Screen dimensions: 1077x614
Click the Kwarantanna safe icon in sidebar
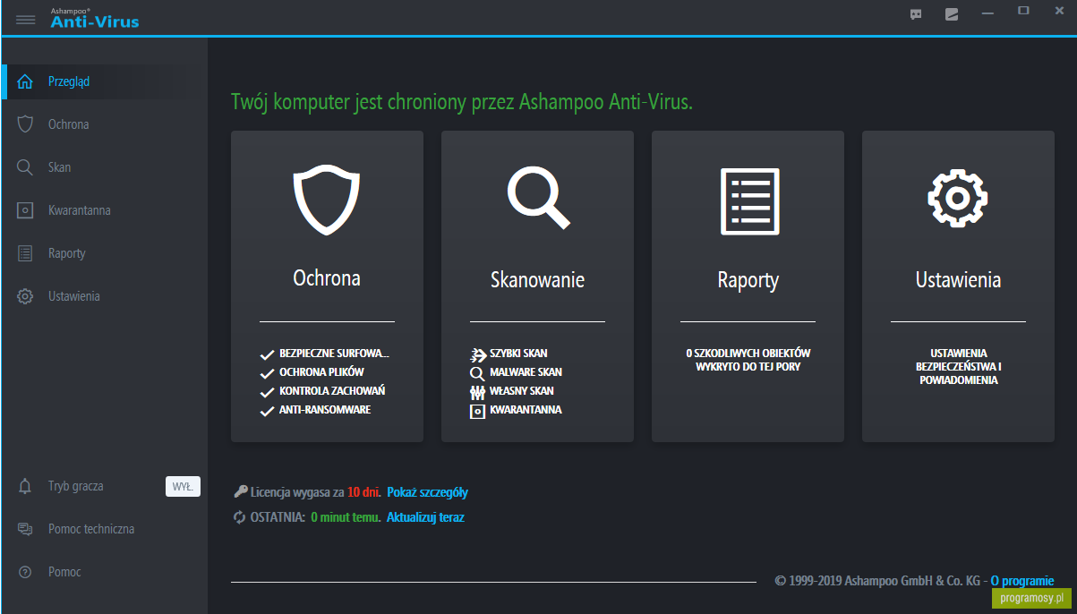pos(25,210)
